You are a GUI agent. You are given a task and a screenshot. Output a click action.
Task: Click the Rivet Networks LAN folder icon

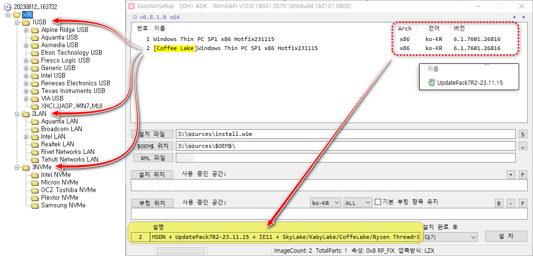(x=35, y=152)
